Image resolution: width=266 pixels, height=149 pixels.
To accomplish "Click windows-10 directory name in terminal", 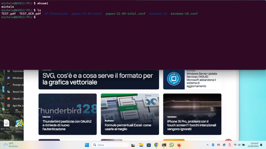I will click(158, 14).
